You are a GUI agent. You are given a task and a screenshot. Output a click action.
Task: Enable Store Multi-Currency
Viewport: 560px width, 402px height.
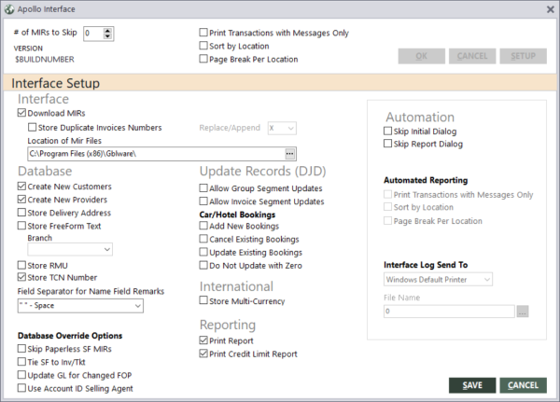[x=203, y=300]
